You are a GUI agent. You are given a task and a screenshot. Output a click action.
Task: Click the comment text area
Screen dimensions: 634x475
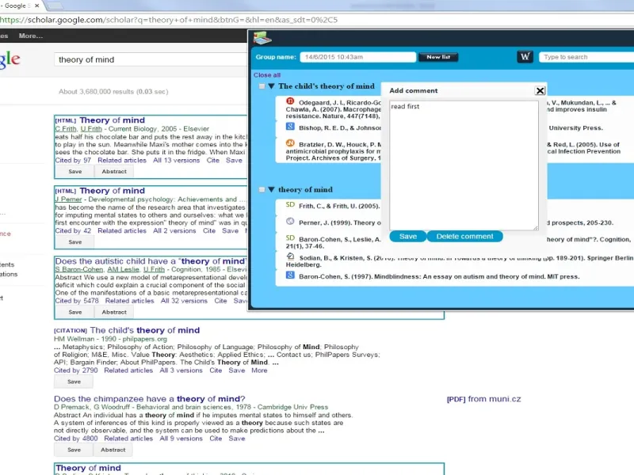[464, 165]
